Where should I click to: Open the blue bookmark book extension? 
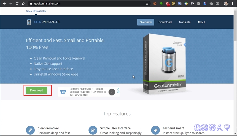pos(205,4)
